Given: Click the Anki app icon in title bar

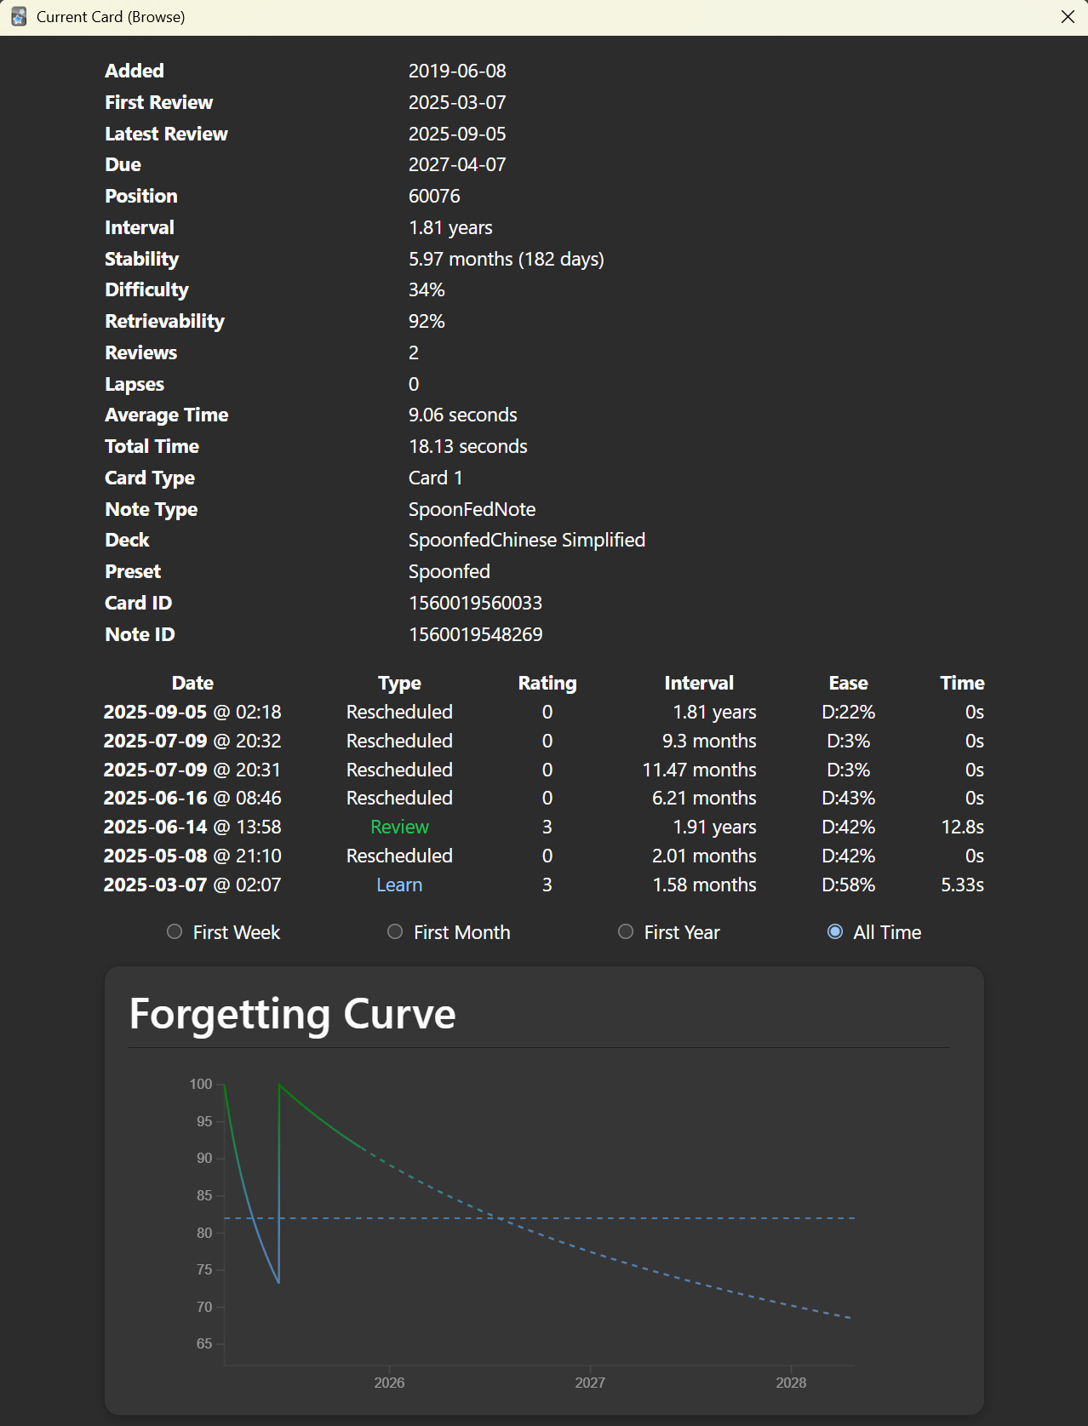Looking at the screenshot, I should pyautogui.click(x=19, y=17).
